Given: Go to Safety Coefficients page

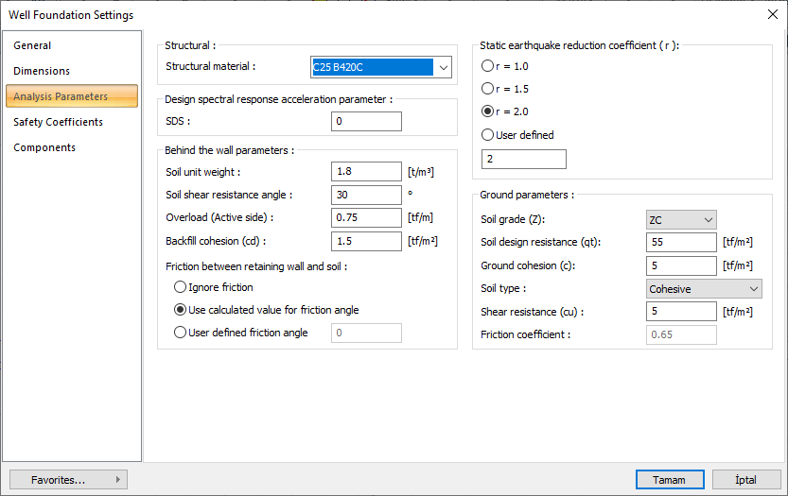Looking at the screenshot, I should coord(59,122).
